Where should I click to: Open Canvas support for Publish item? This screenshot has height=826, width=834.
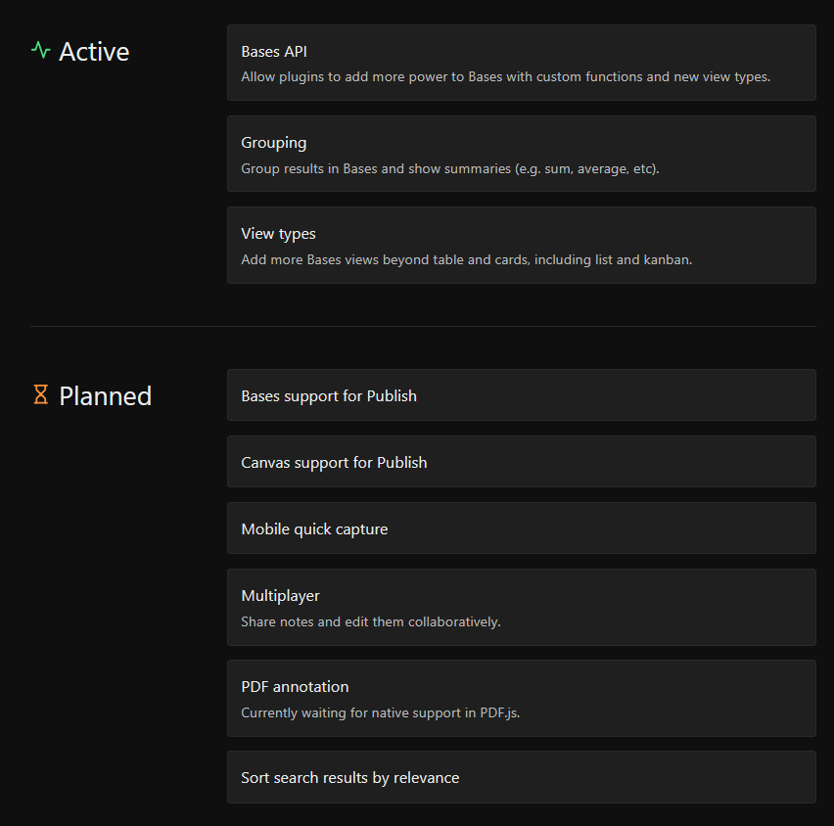(334, 462)
